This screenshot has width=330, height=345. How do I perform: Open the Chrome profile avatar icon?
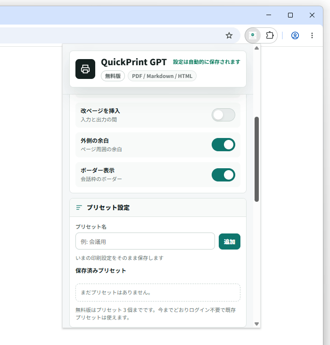[295, 35]
